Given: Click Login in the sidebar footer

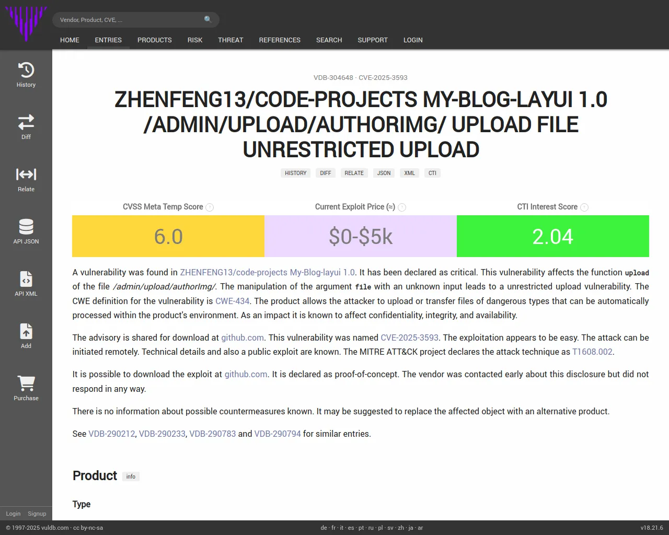Looking at the screenshot, I should click(x=13, y=514).
